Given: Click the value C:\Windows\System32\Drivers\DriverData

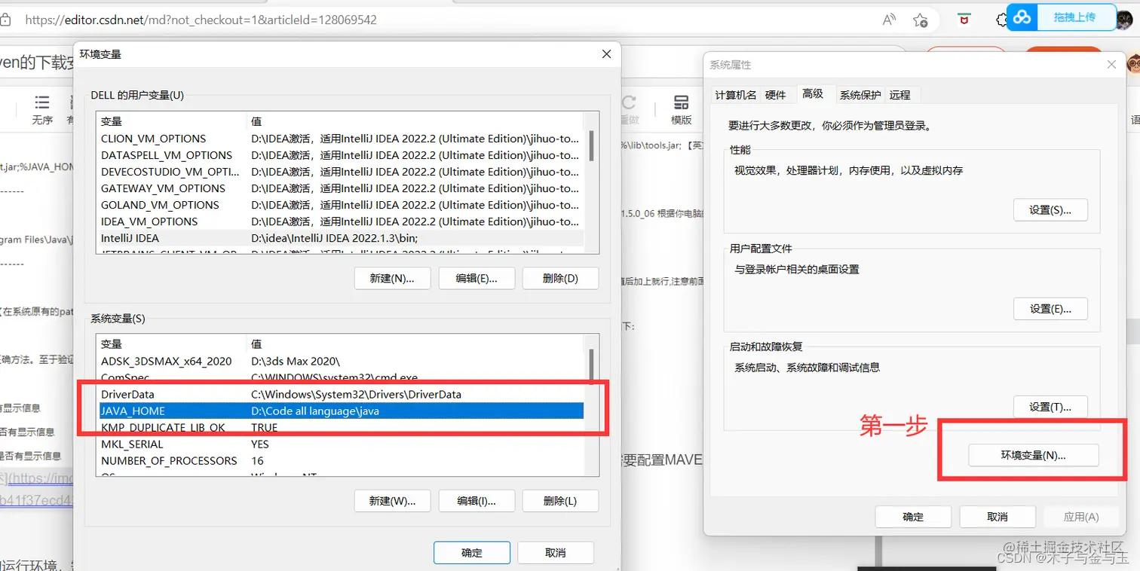Looking at the screenshot, I should tap(356, 394).
